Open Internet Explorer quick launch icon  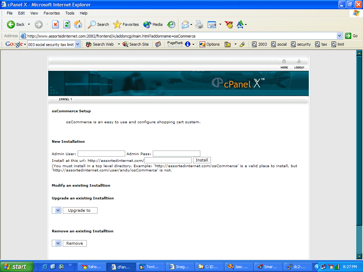click(45, 267)
